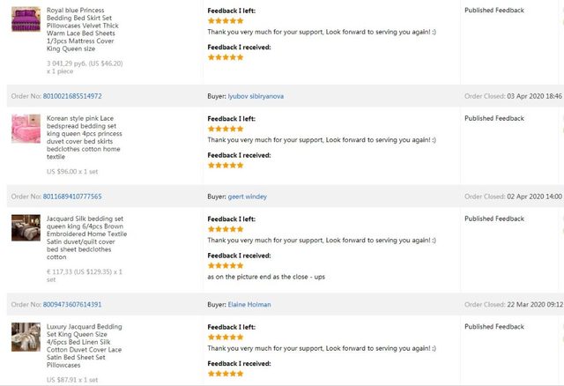Click Published Feedback status for 22 Mar order
Screen dimensions: 564x386
click(x=494, y=327)
